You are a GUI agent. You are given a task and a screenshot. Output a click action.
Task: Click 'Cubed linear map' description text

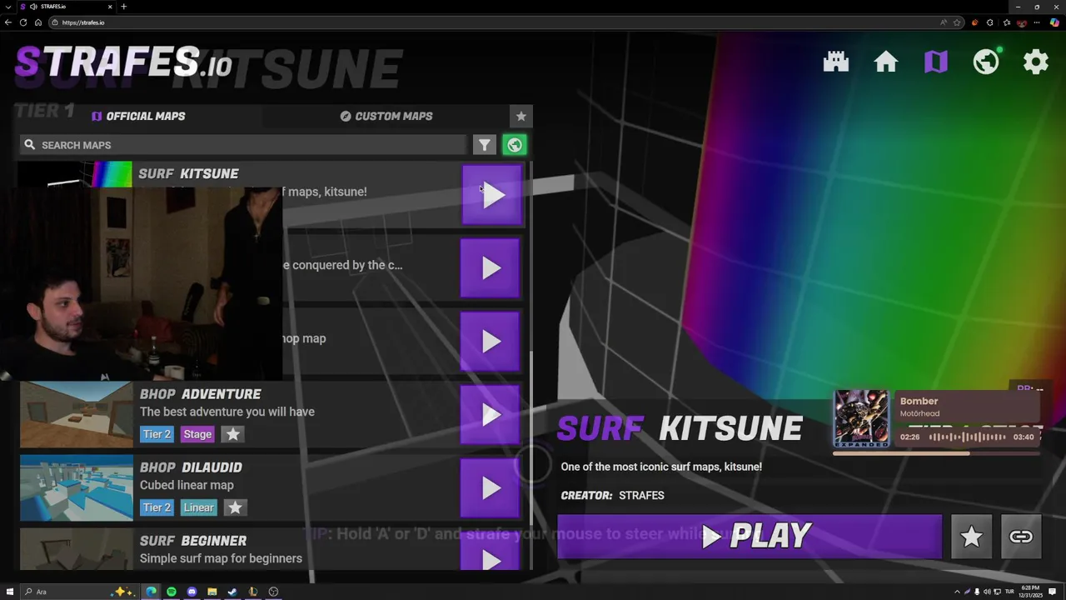point(187,485)
